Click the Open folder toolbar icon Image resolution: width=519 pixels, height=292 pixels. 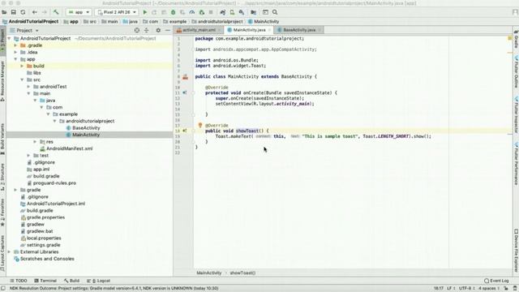pyautogui.click(x=4, y=12)
